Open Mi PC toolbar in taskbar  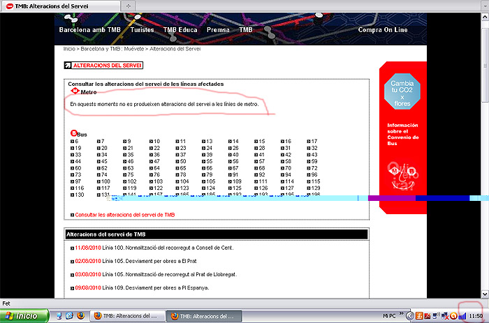[389, 316]
